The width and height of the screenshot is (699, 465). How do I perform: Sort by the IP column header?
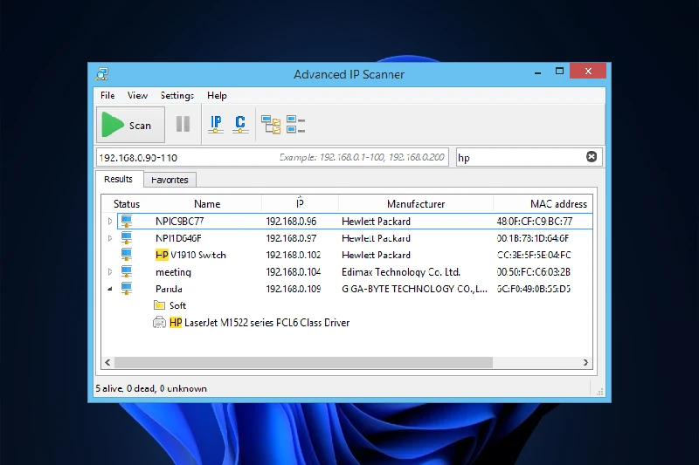(300, 204)
